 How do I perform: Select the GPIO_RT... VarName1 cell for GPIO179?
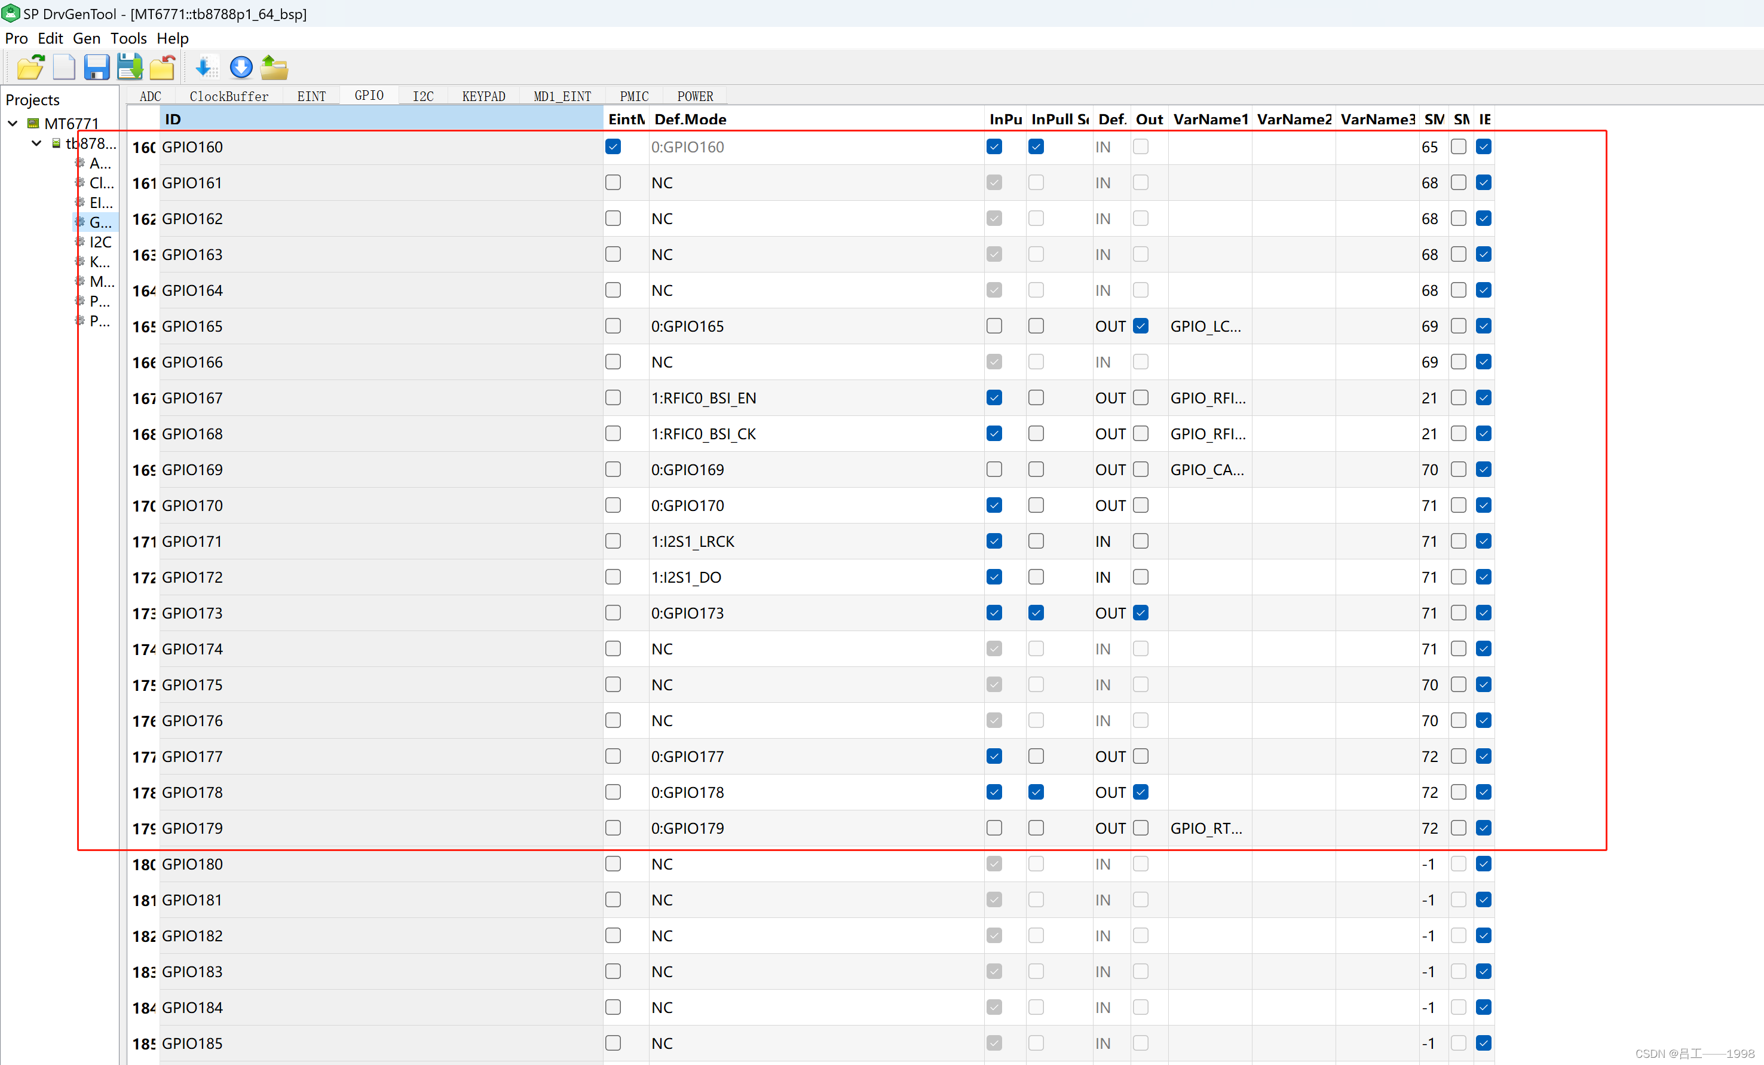point(1210,828)
